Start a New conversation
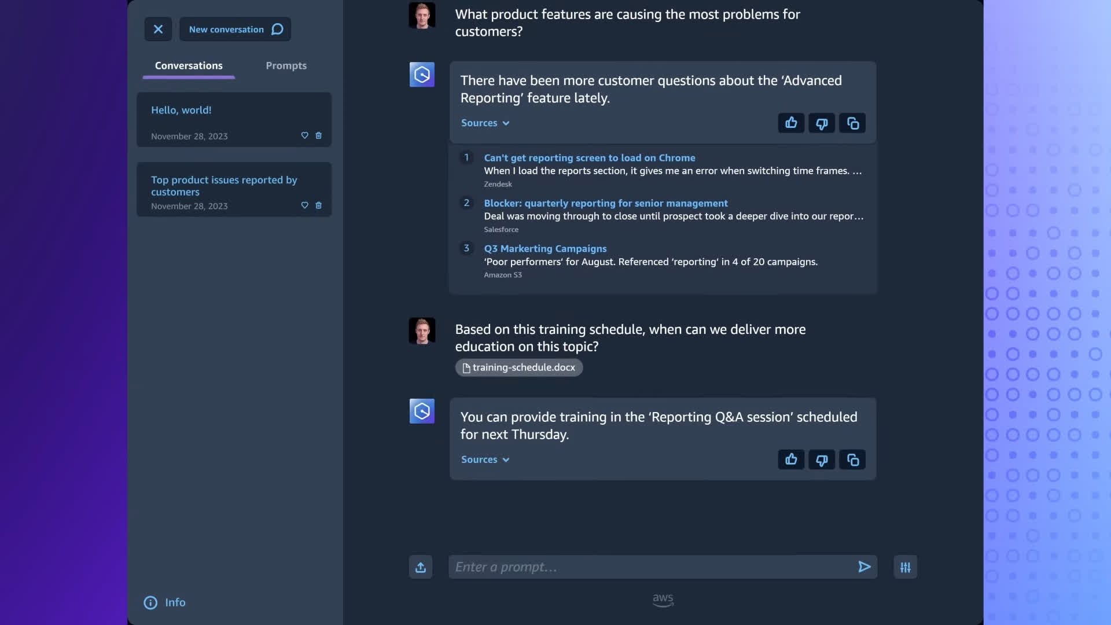Viewport: 1111px width, 625px height. tap(235, 29)
